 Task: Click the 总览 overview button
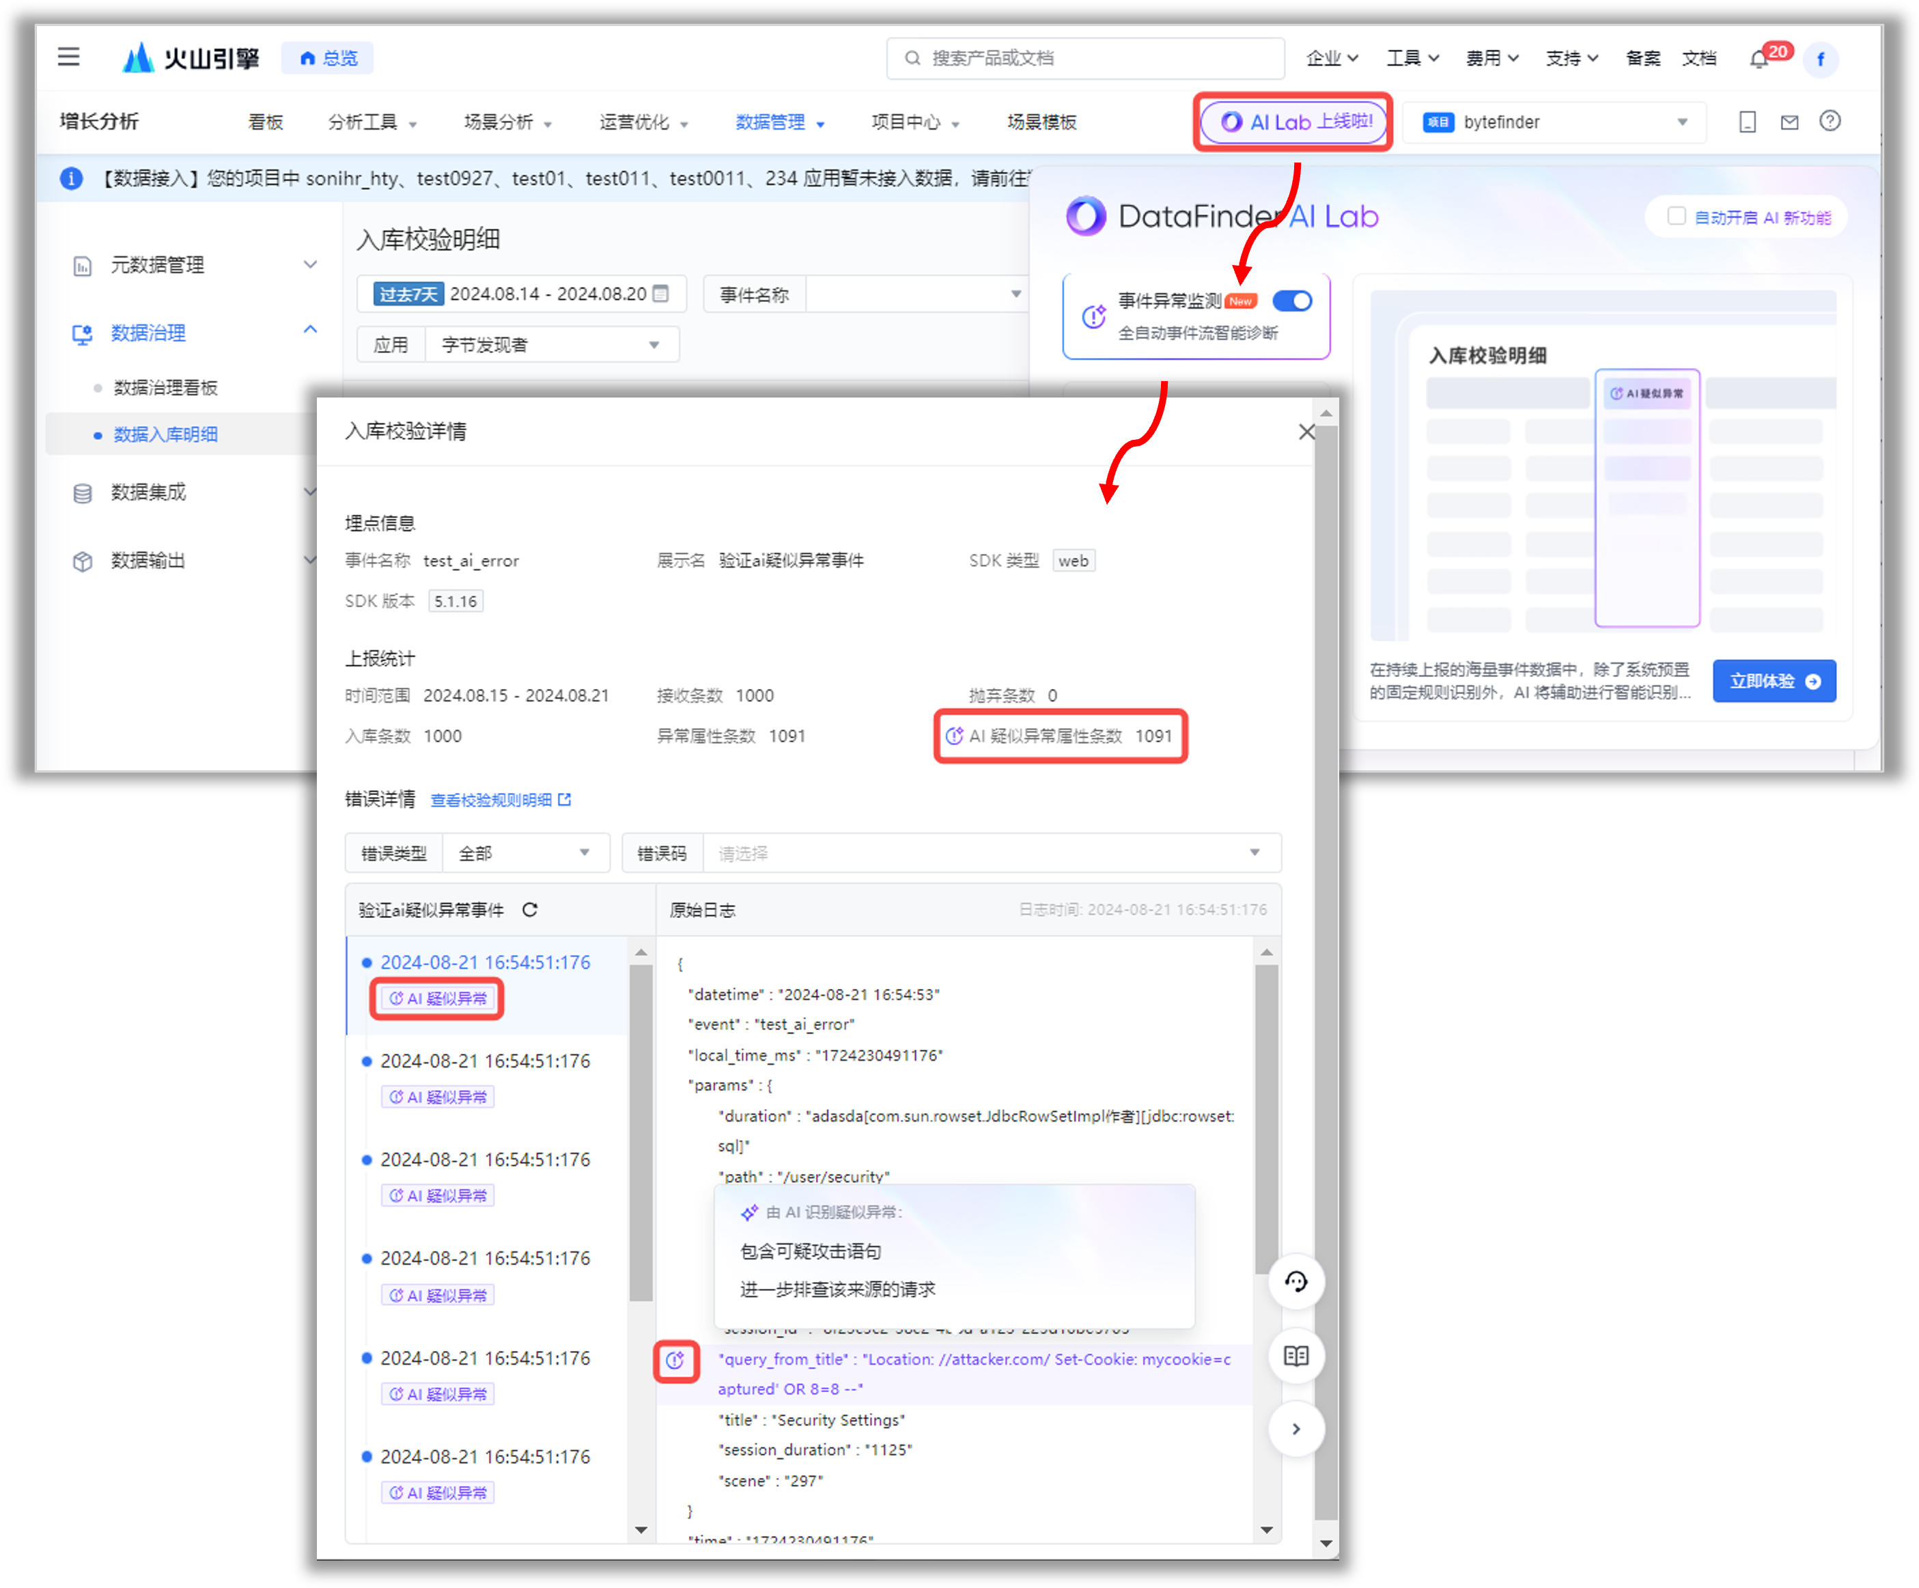click(x=327, y=59)
